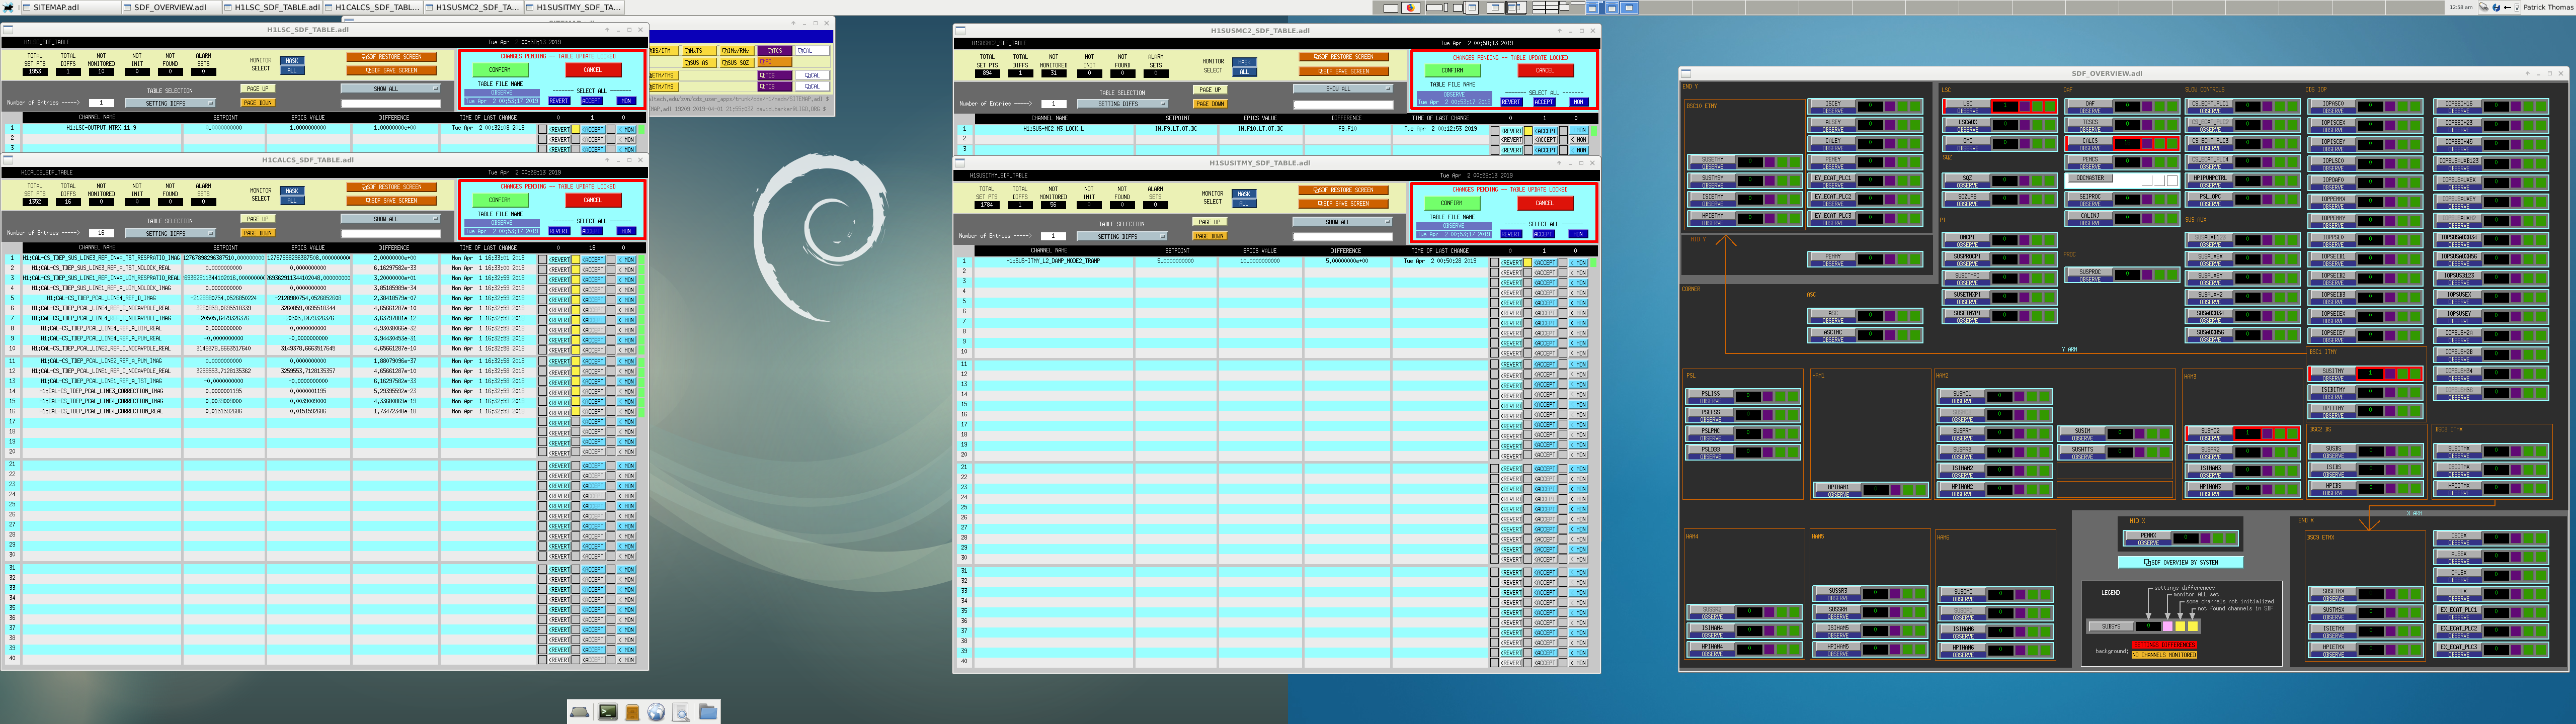Open SHOW ALL dropdown in H1LSC table
The image size is (2576, 724).
coord(390,88)
